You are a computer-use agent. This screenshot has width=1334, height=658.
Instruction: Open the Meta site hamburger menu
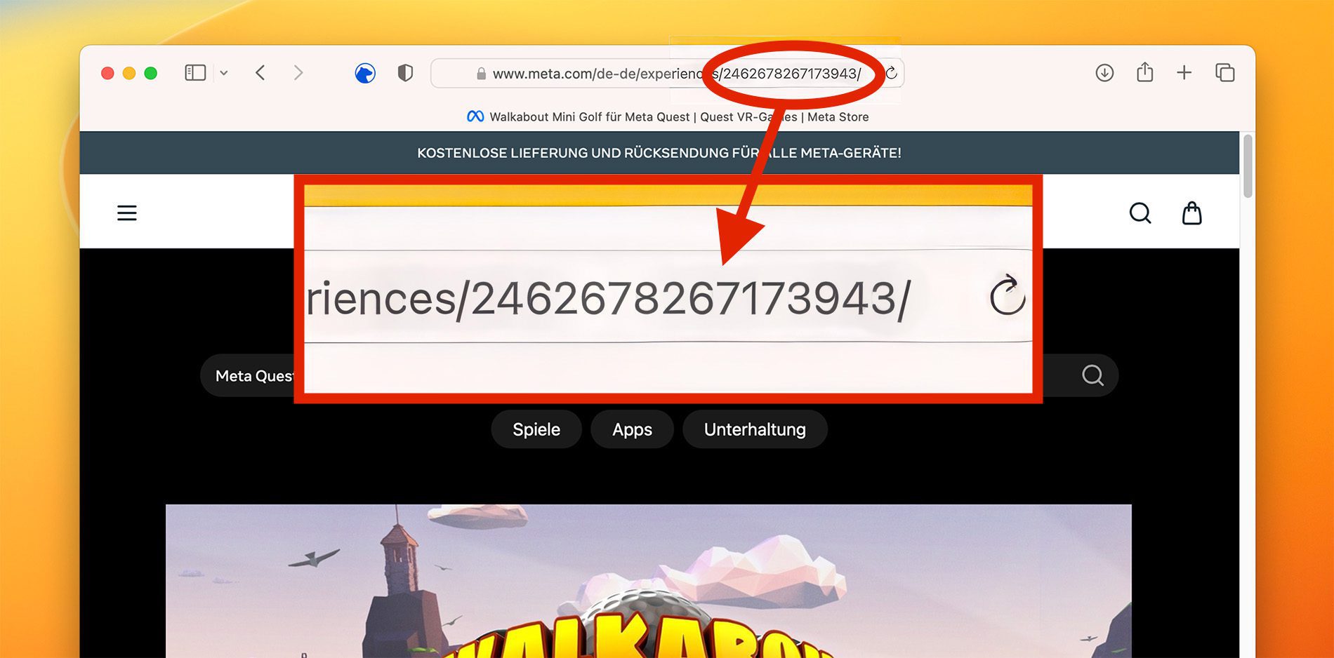(x=127, y=213)
